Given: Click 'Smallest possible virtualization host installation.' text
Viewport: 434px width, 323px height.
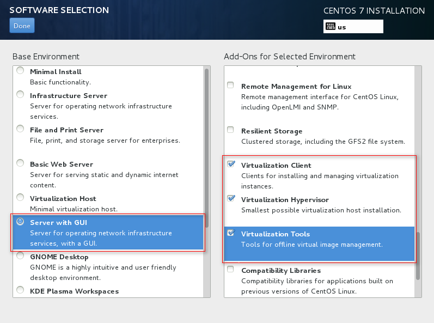Looking at the screenshot, I should [x=321, y=210].
